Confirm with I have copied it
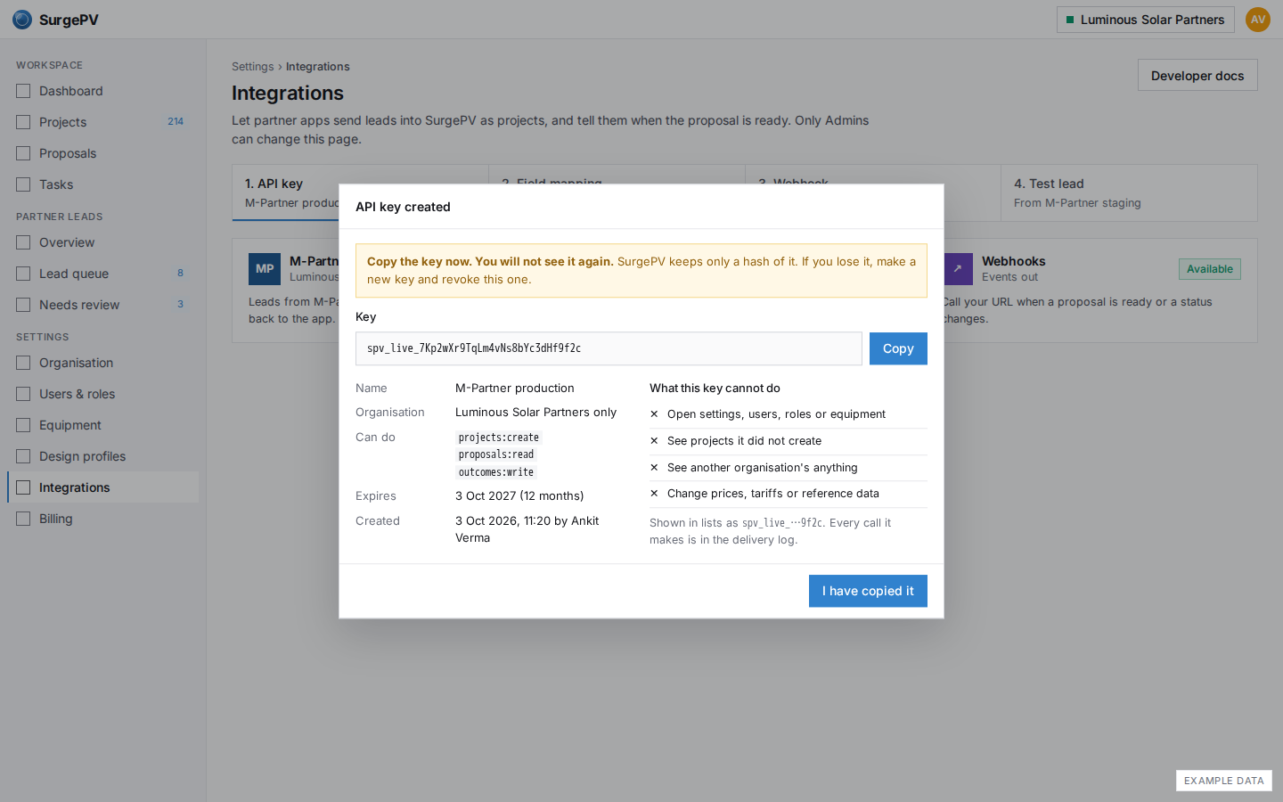The width and height of the screenshot is (1283, 802). click(868, 591)
